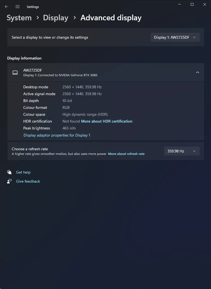Open Display adaptor properties for Display 1

coord(57,135)
